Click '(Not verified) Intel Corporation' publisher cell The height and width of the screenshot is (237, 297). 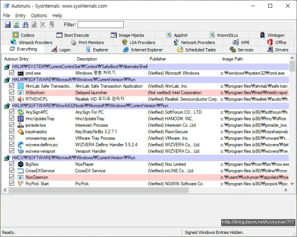click(x=175, y=93)
